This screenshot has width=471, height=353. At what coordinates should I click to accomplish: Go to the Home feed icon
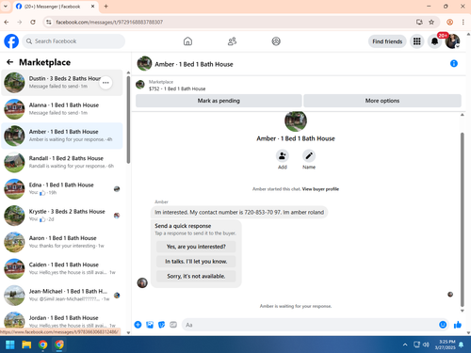(187, 41)
